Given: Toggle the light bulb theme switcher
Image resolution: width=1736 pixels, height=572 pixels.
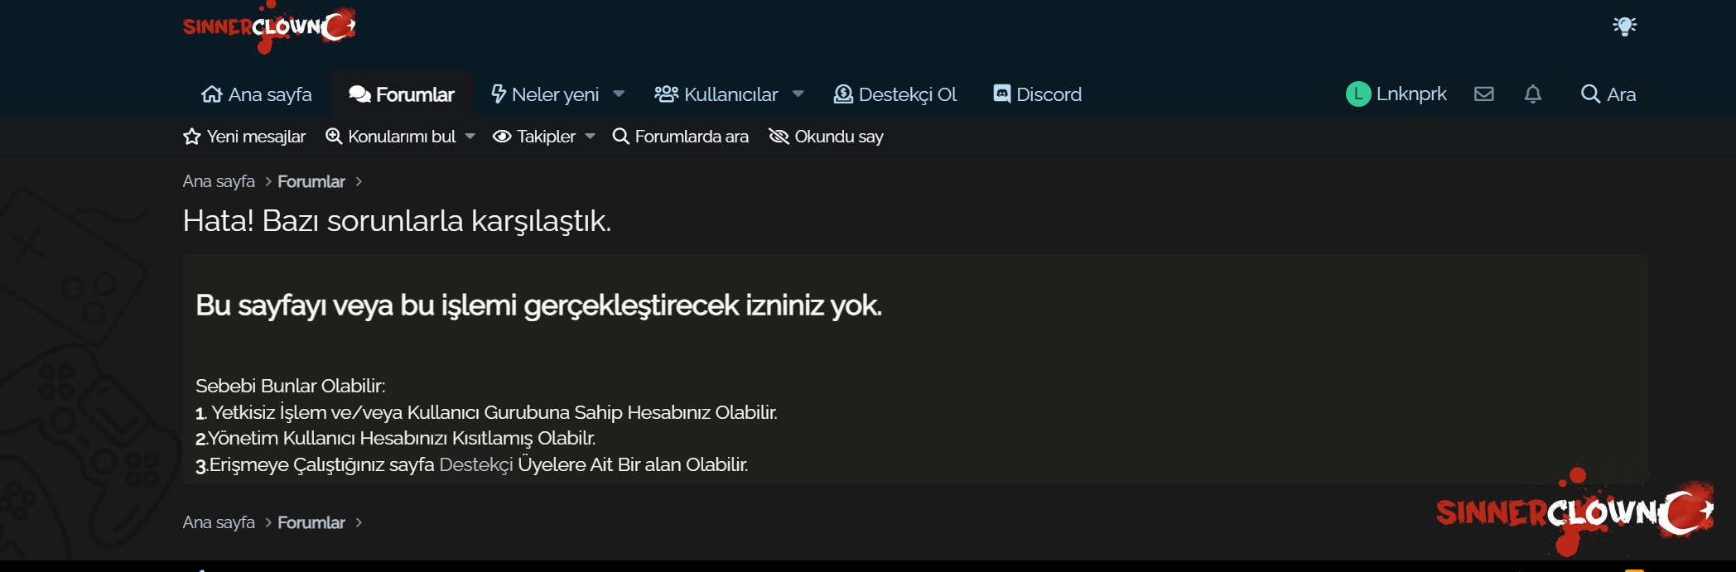Looking at the screenshot, I should 1625,26.
